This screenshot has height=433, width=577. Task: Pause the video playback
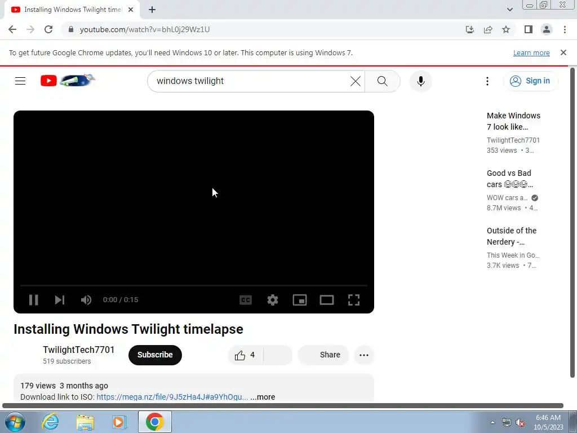click(33, 300)
